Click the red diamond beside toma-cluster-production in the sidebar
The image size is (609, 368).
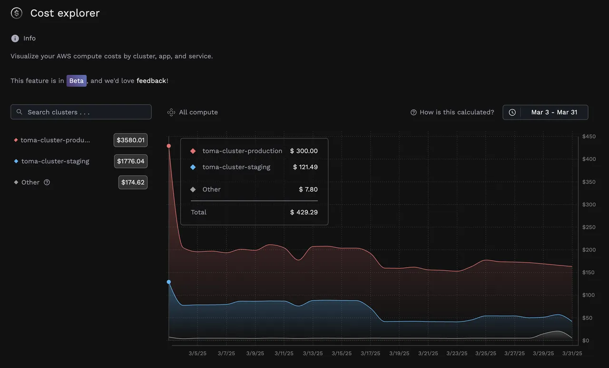pyautogui.click(x=16, y=140)
